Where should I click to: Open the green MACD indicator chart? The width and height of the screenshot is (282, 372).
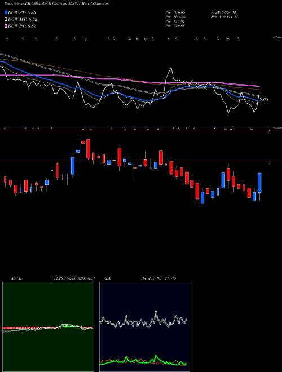(48, 327)
